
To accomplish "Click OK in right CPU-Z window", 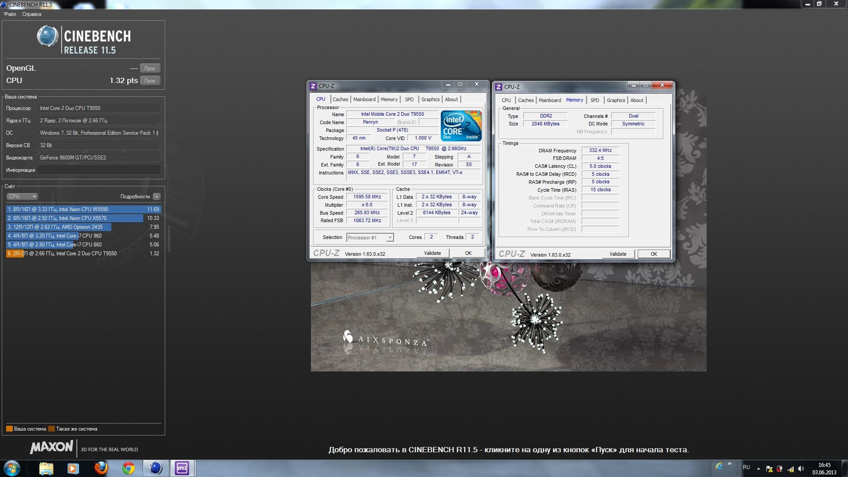I will pyautogui.click(x=654, y=254).
